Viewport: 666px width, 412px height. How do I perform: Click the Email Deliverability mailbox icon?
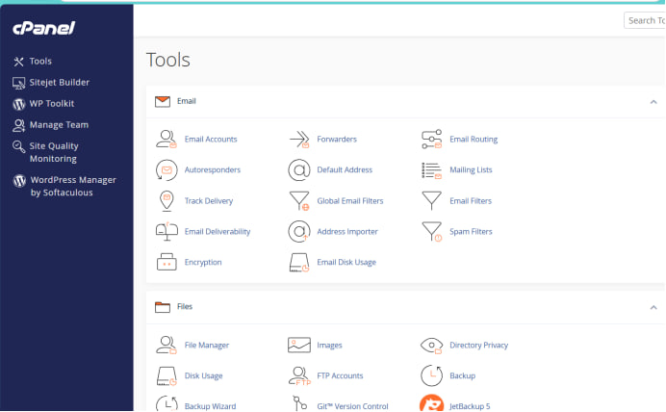coord(166,231)
